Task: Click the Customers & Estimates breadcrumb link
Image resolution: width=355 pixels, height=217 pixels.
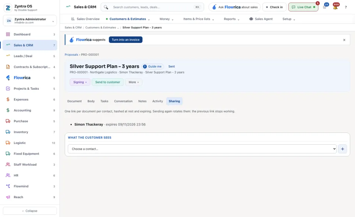Action: 101,28
